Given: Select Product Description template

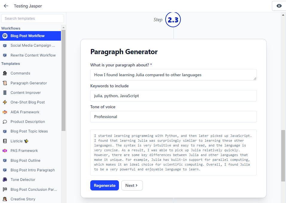Looking at the screenshot, I should pos(30,122).
